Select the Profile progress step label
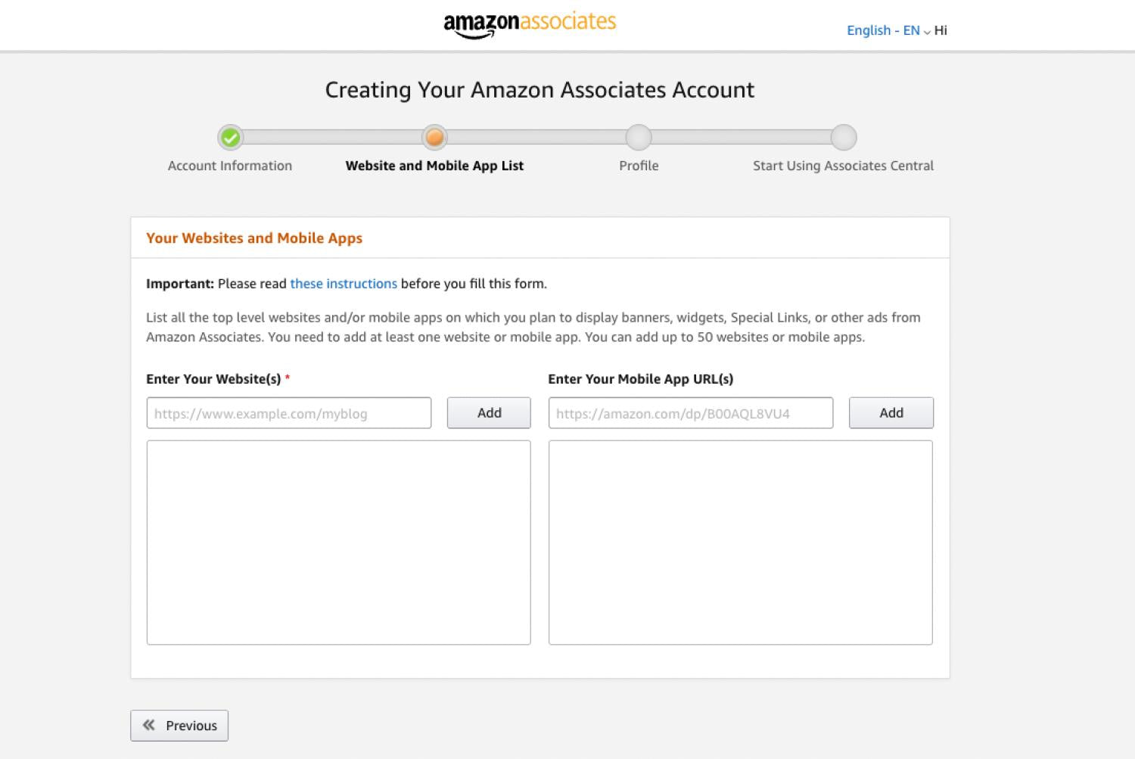This screenshot has width=1135, height=759. tap(638, 165)
